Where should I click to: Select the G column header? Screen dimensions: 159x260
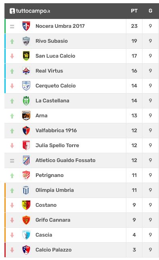point(151,11)
